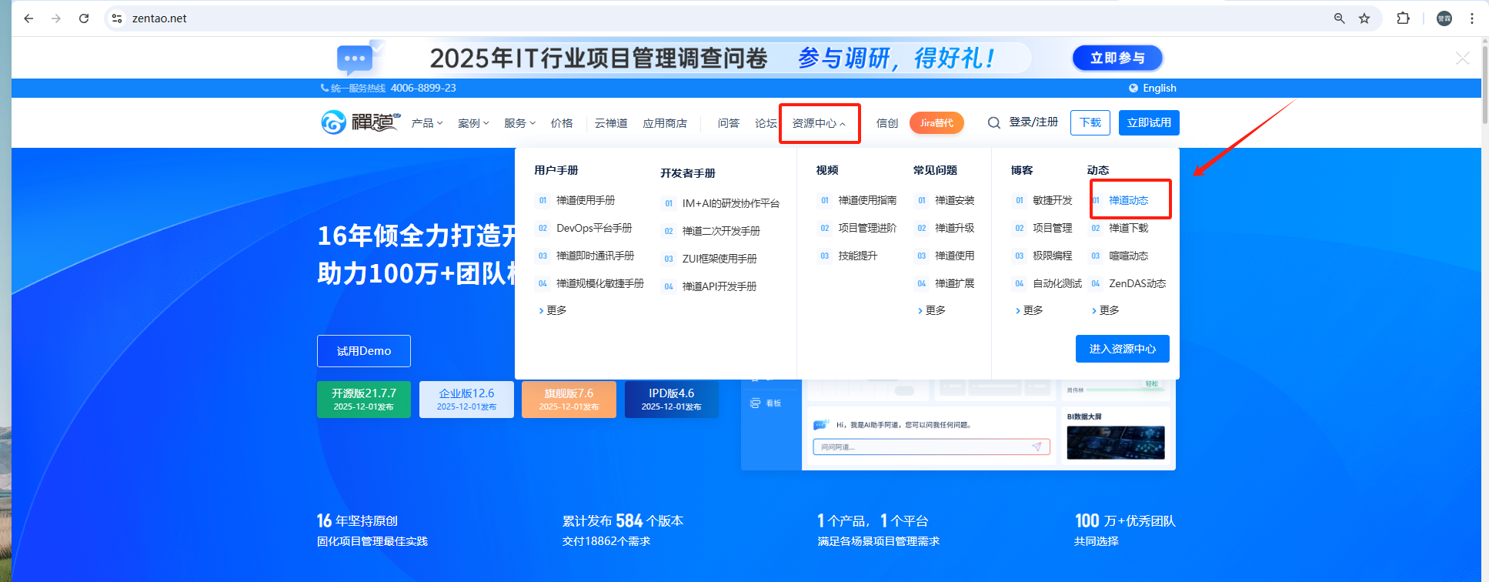Select 禅道使用手册 from user manuals

click(586, 200)
